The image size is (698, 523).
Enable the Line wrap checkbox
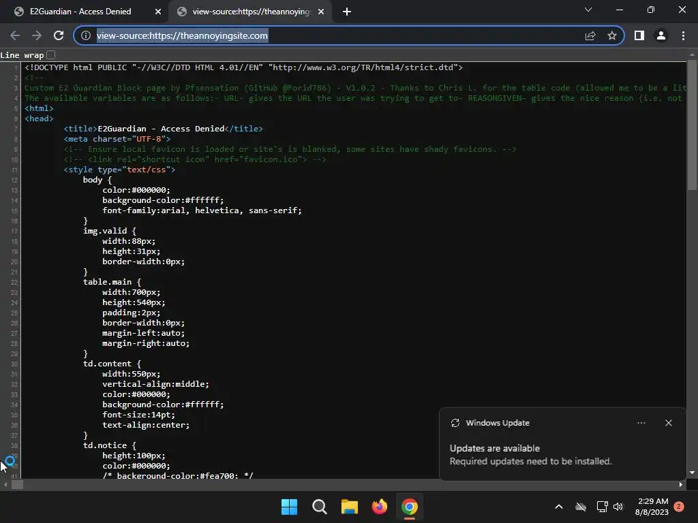click(50, 54)
